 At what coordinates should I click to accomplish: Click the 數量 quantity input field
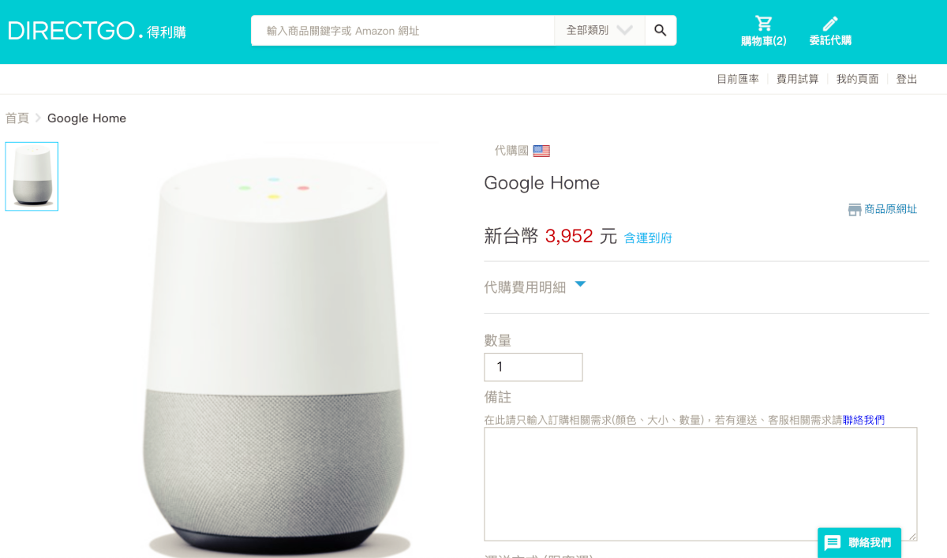pyautogui.click(x=533, y=367)
